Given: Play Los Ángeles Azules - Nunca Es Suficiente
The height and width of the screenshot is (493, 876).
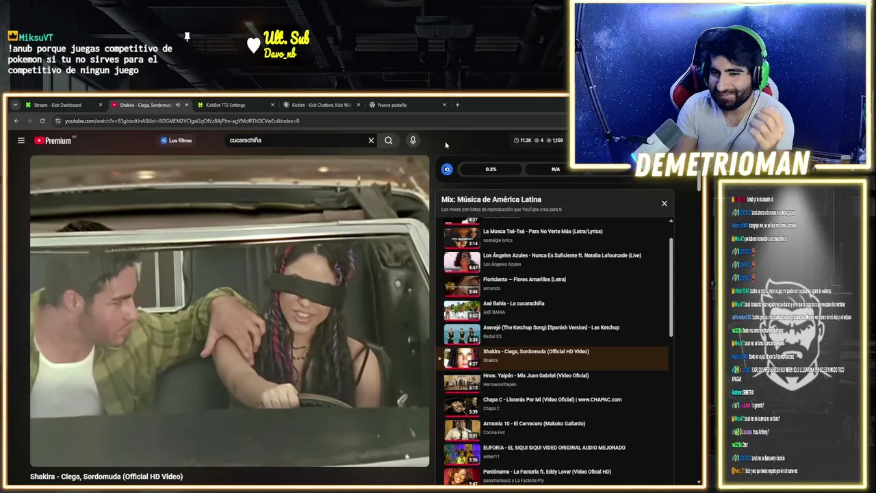Looking at the screenshot, I should [562, 255].
